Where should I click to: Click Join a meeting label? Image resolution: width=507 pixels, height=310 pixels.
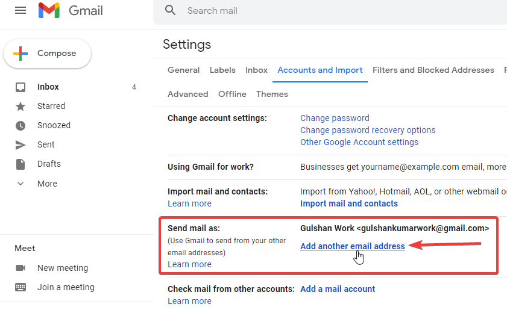tap(66, 287)
